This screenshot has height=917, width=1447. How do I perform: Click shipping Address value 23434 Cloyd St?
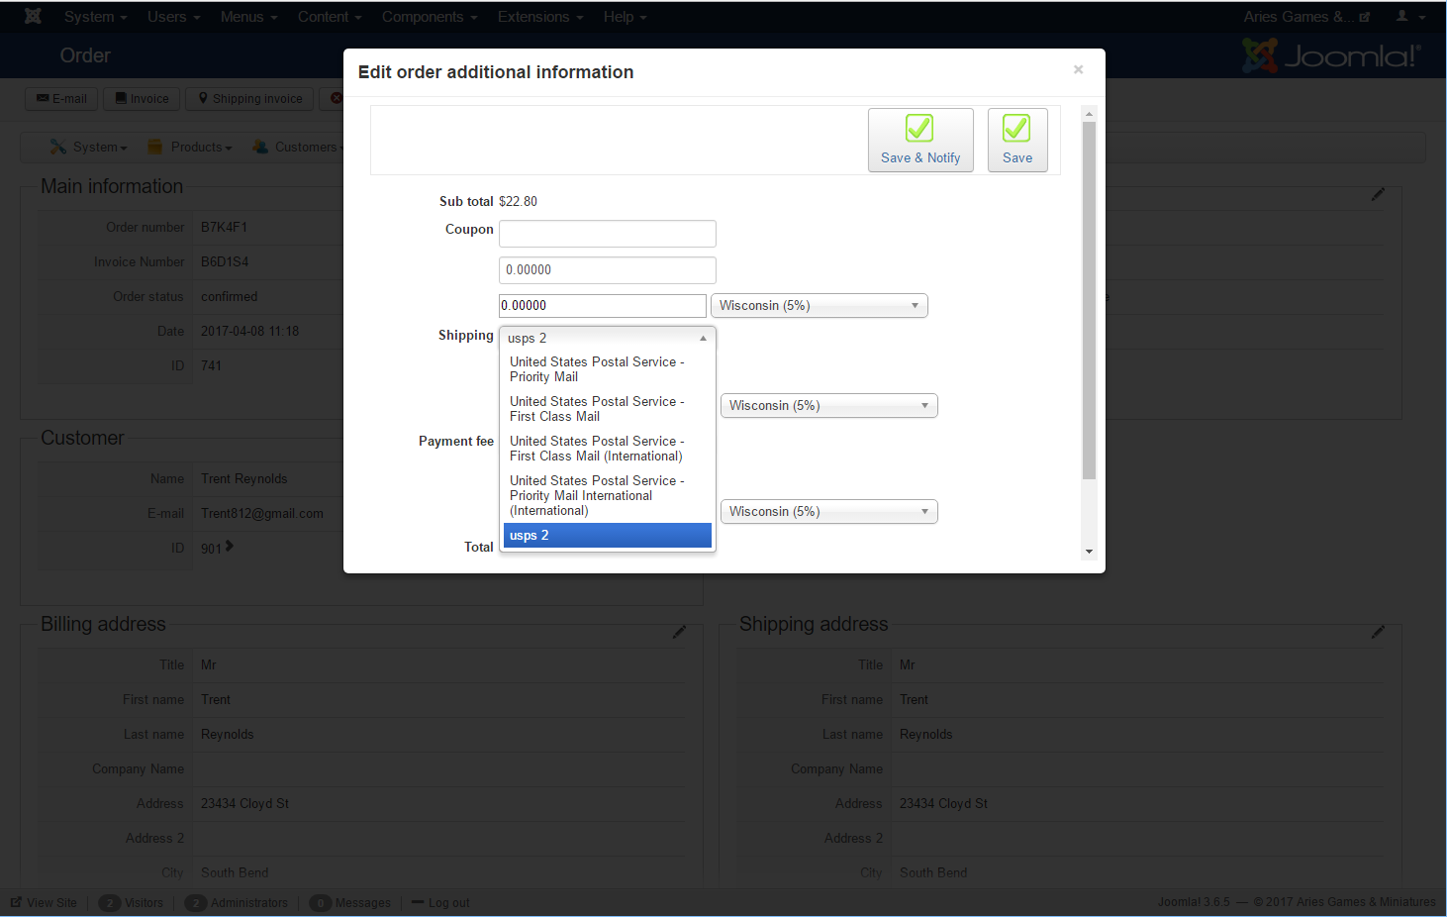tap(943, 803)
